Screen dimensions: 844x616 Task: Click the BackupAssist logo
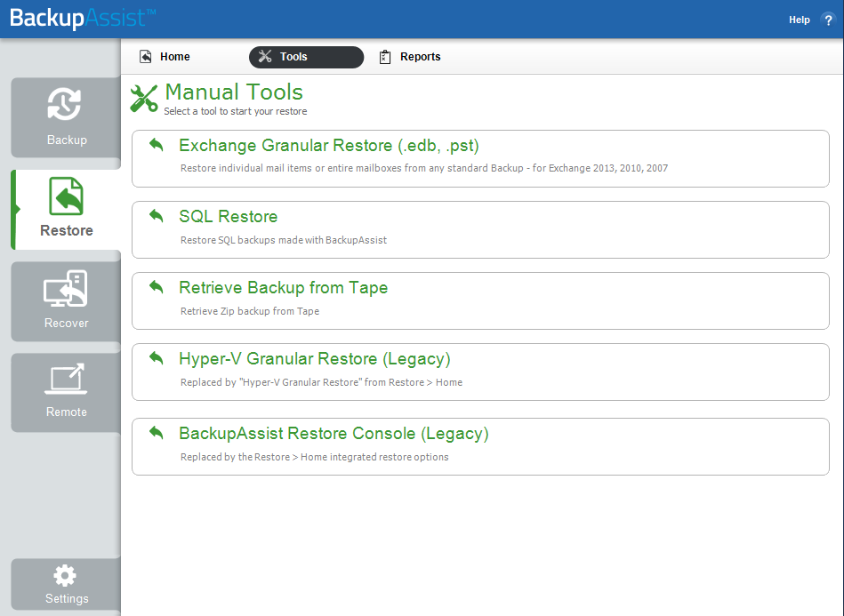point(83,19)
